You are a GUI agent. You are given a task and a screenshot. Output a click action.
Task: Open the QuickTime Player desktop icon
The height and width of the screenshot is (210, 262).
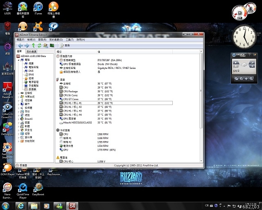(x=23, y=191)
